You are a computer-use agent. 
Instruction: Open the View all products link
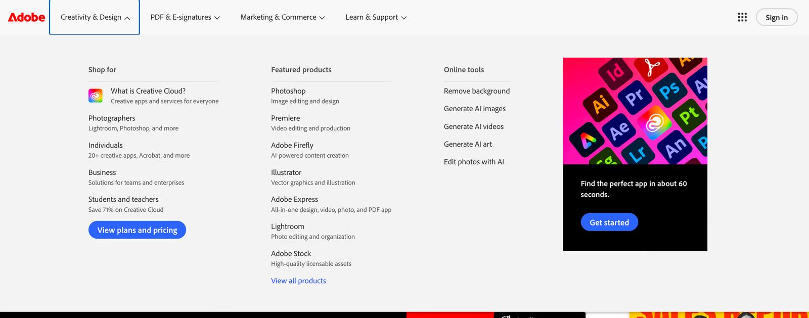click(298, 281)
